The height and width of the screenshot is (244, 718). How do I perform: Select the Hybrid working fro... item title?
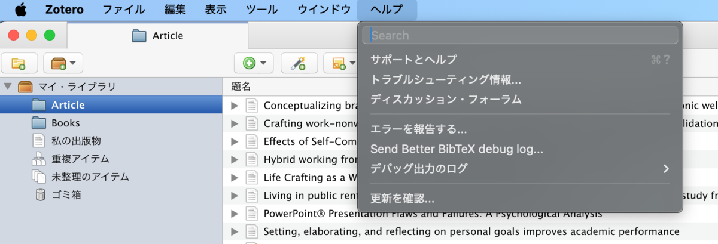311,159
